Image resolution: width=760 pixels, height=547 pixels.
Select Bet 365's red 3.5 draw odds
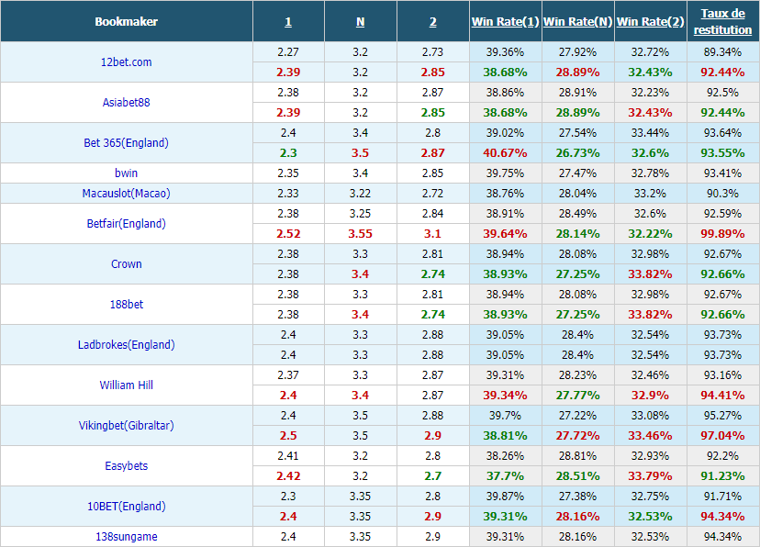pyautogui.click(x=360, y=153)
